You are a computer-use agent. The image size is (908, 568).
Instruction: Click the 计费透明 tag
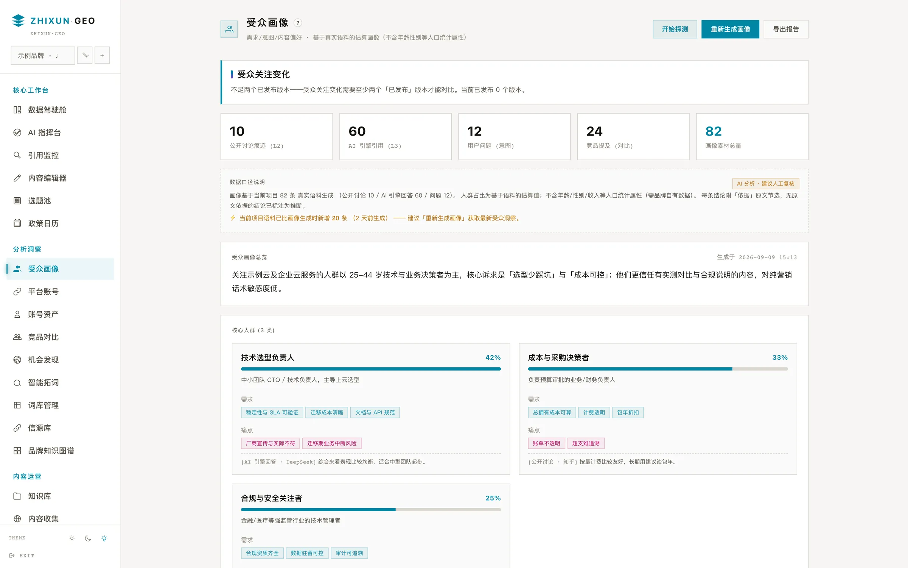click(x=594, y=412)
